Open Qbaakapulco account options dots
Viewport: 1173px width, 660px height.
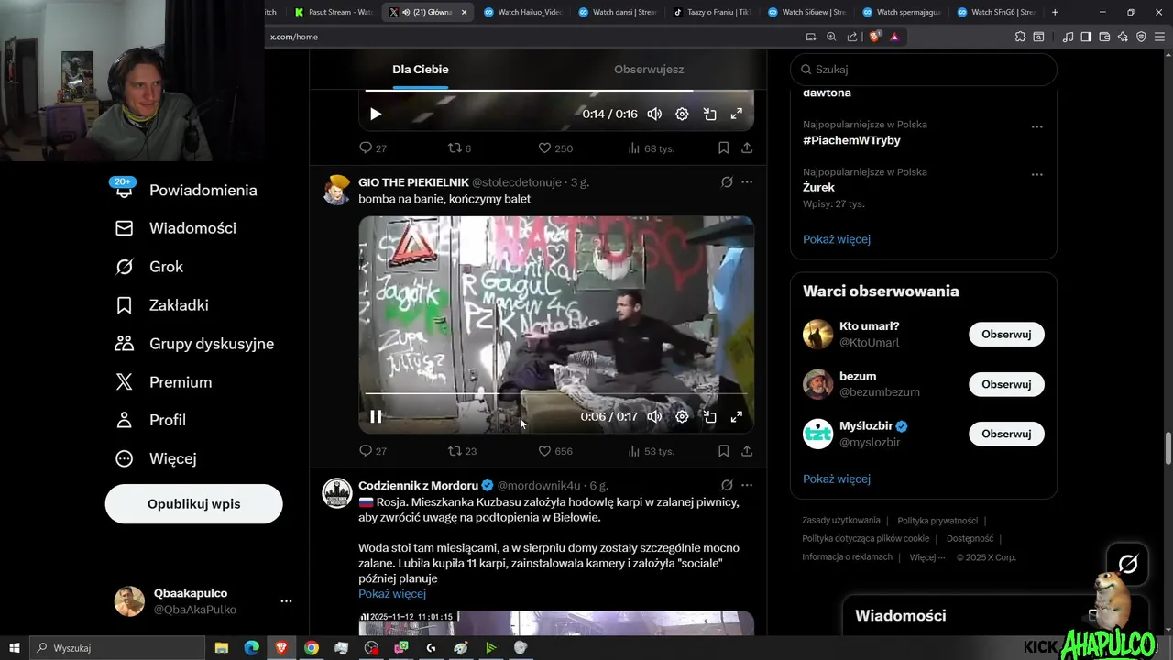click(286, 601)
